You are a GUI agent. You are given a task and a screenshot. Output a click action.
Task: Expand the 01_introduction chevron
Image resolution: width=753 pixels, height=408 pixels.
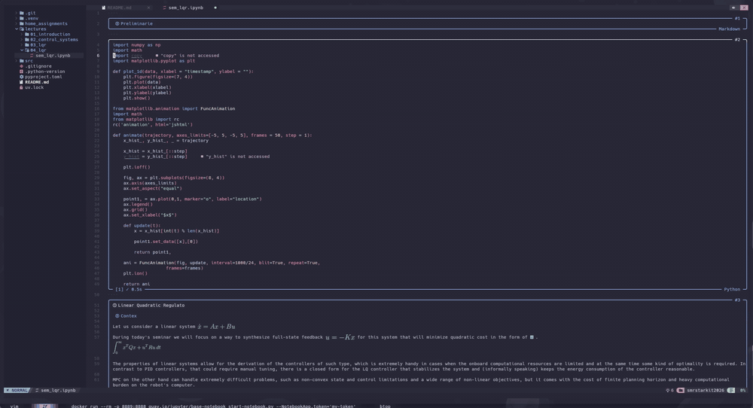pos(22,34)
